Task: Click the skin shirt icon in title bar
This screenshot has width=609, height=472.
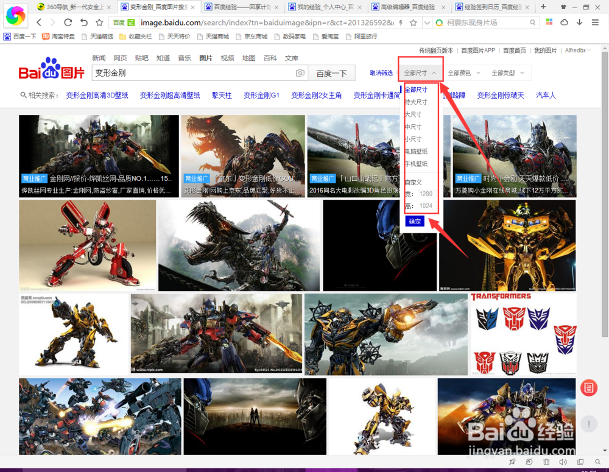Action: click(563, 7)
